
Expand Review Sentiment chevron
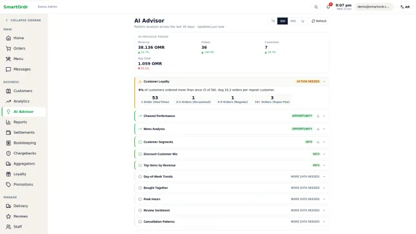(324, 210)
